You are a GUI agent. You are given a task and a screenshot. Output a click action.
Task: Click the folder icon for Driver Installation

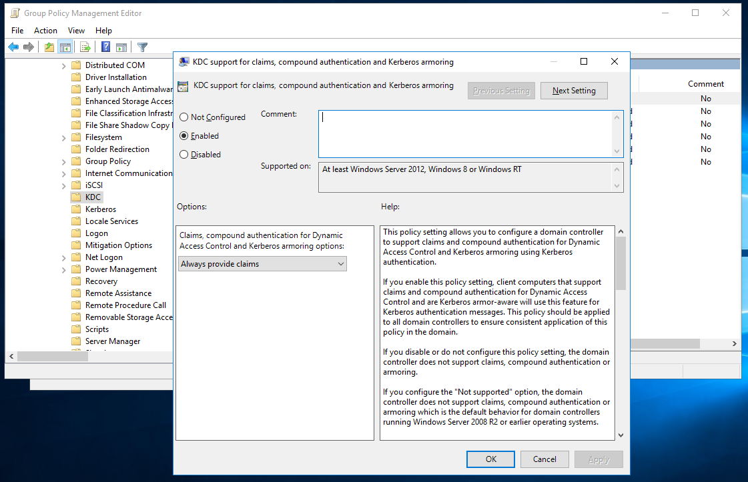point(76,77)
